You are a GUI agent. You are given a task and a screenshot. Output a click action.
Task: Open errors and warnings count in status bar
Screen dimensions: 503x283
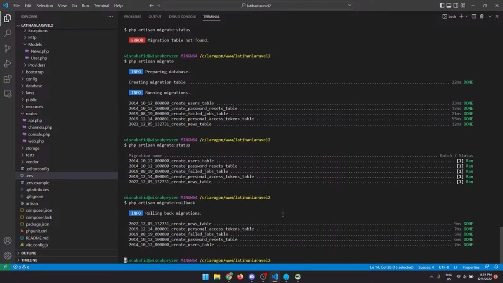point(21,267)
